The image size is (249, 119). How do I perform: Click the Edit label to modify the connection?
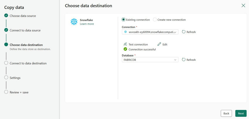(165, 44)
